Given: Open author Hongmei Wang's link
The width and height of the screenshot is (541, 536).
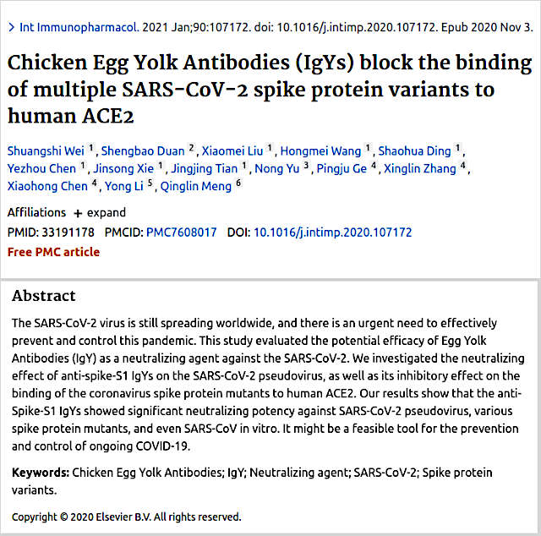Looking at the screenshot, I should click(x=320, y=151).
